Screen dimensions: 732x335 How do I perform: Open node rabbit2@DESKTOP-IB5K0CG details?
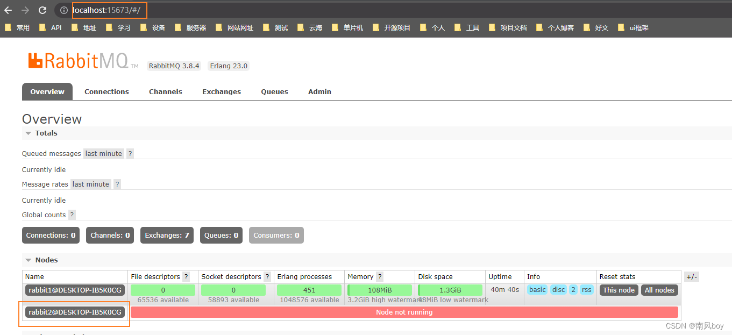pyautogui.click(x=75, y=312)
